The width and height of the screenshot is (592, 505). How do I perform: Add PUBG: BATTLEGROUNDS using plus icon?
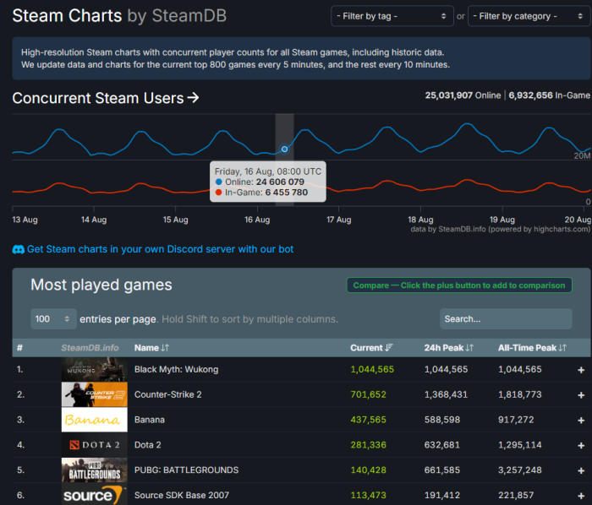581,471
